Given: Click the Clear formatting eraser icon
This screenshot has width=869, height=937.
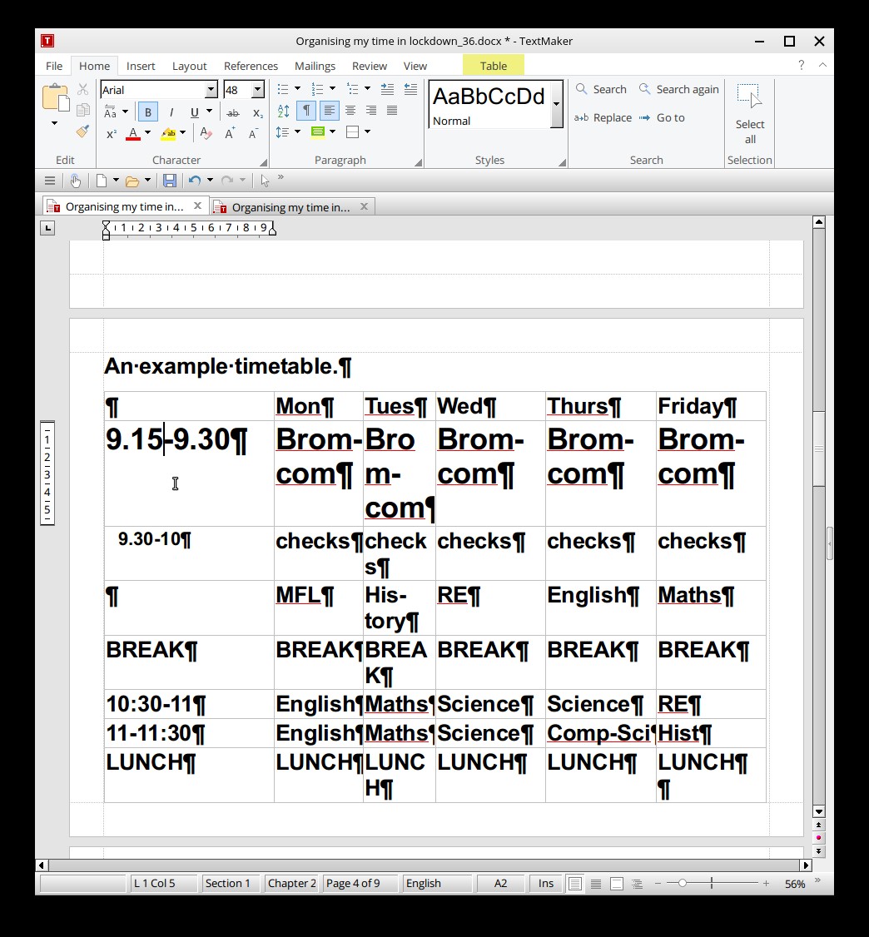Looking at the screenshot, I should pos(206,133).
